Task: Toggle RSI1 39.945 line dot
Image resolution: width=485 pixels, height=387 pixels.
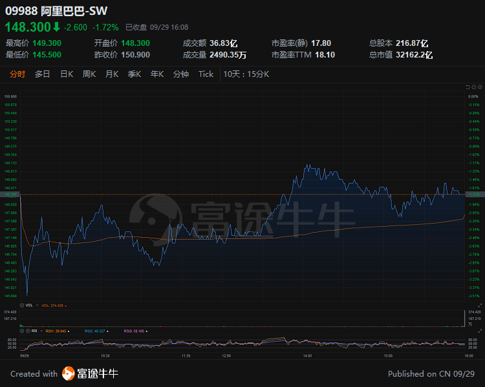Action: click(69, 331)
